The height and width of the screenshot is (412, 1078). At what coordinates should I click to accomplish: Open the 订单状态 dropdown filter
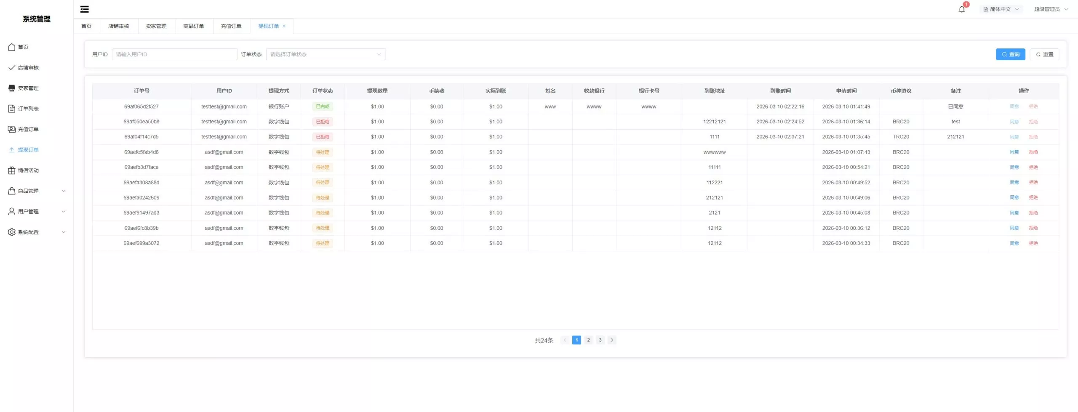(326, 54)
